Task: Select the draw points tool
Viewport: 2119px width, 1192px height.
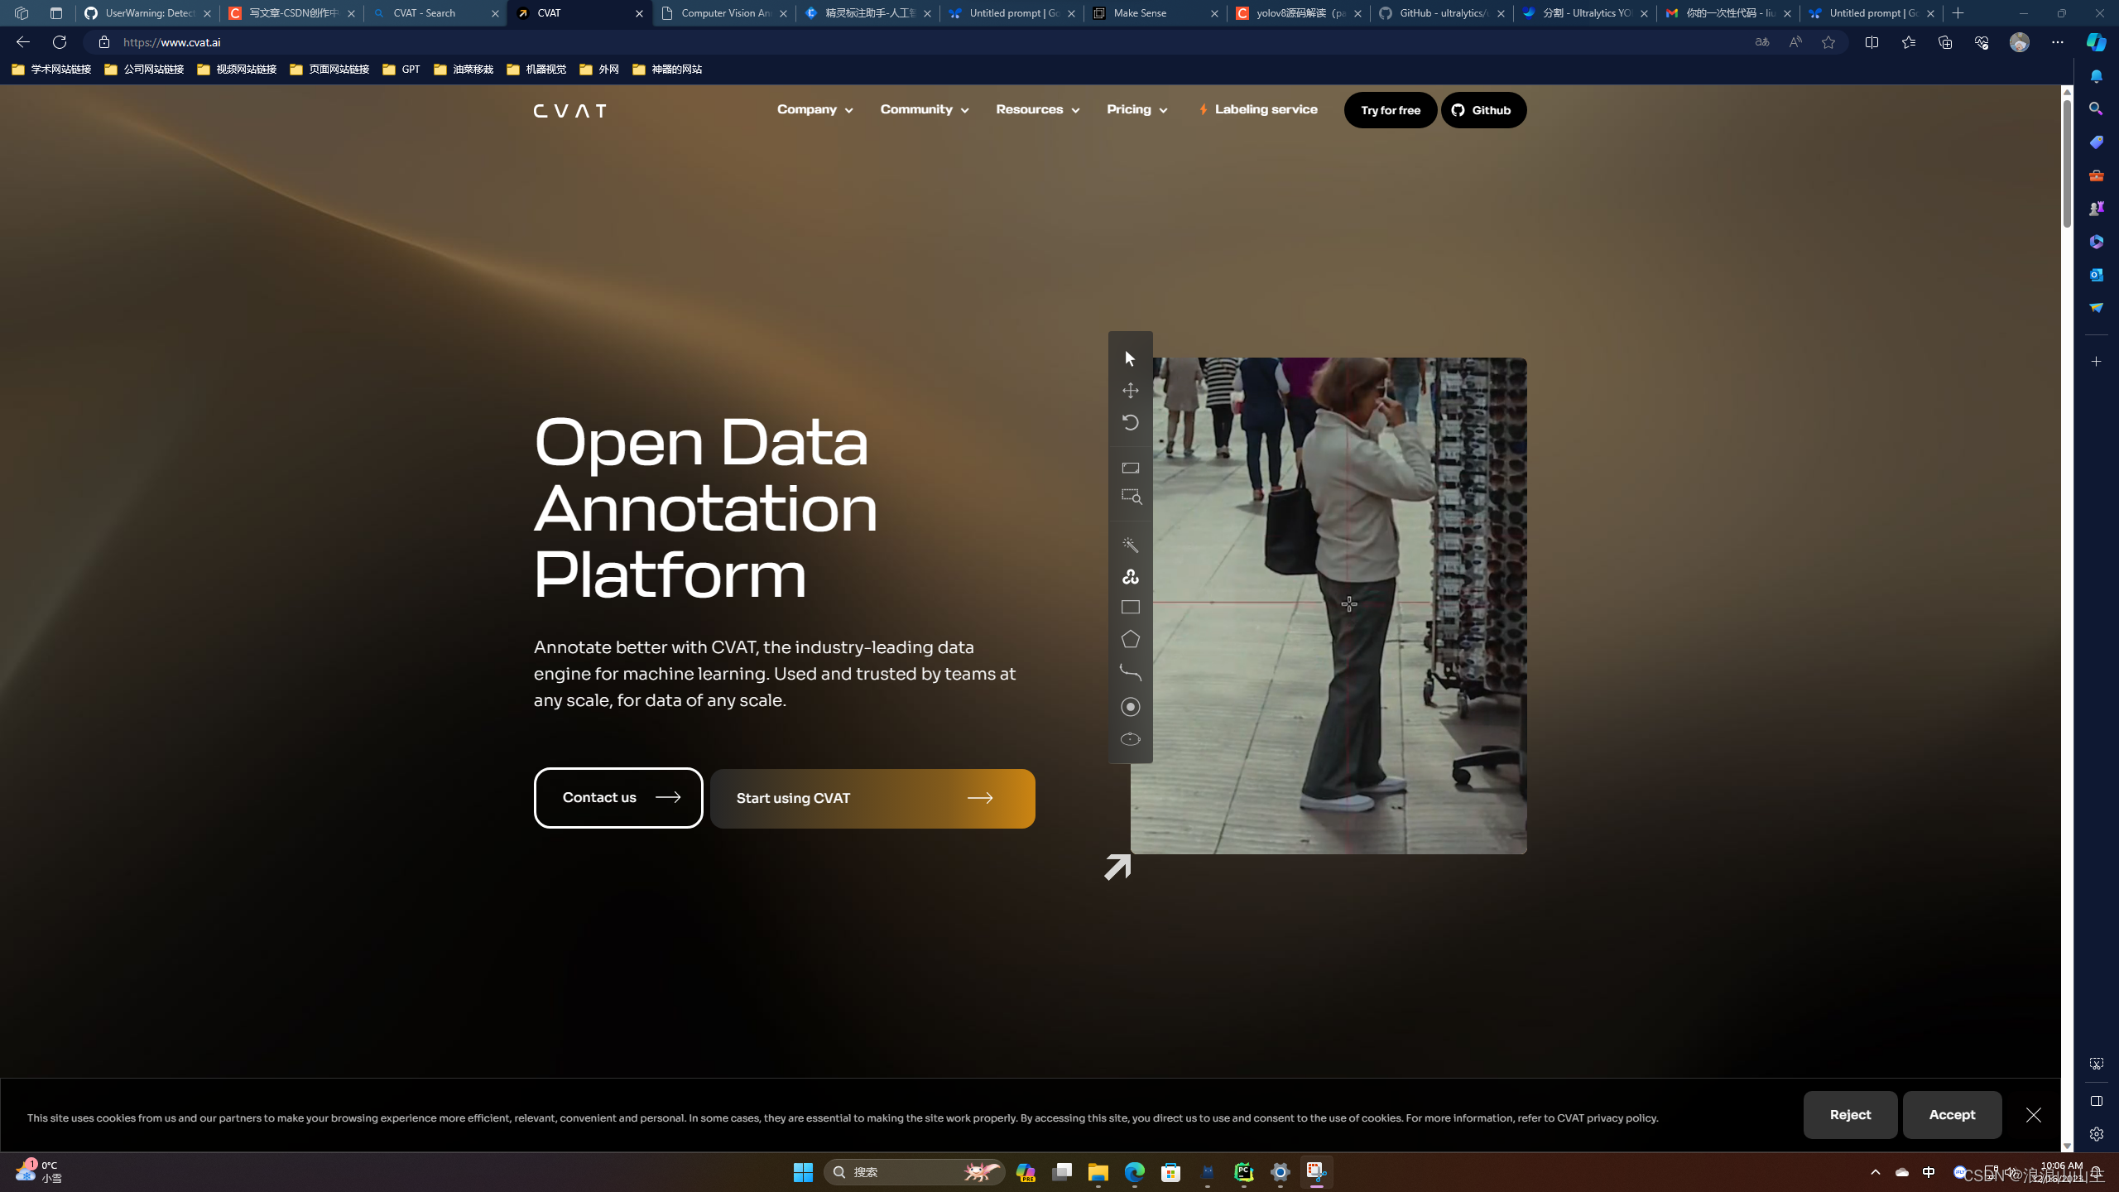Action: point(1130,707)
